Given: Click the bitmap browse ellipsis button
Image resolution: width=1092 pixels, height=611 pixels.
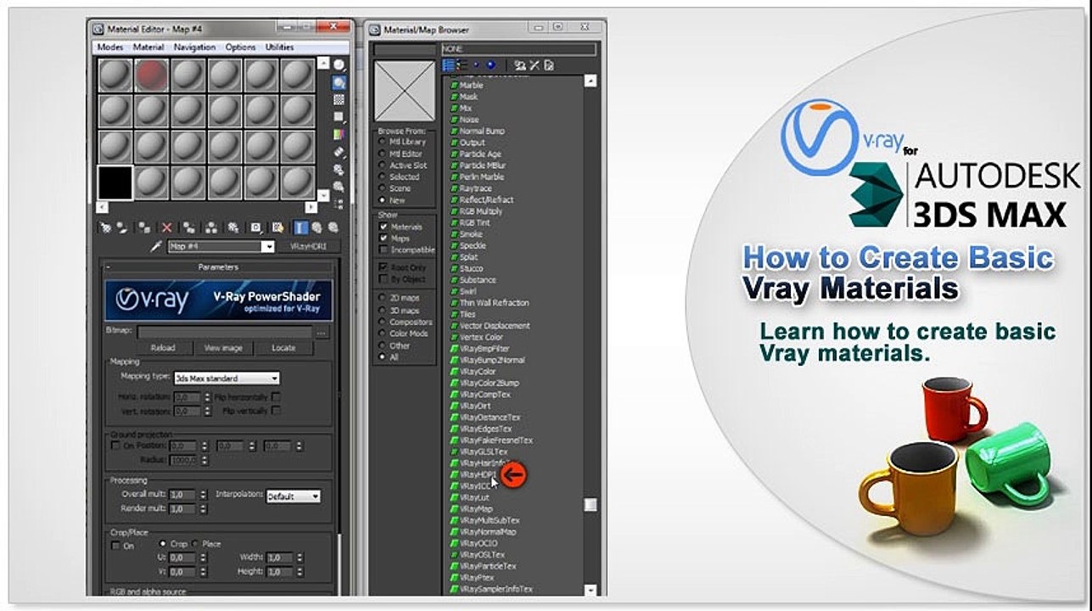Looking at the screenshot, I should coord(322,333).
